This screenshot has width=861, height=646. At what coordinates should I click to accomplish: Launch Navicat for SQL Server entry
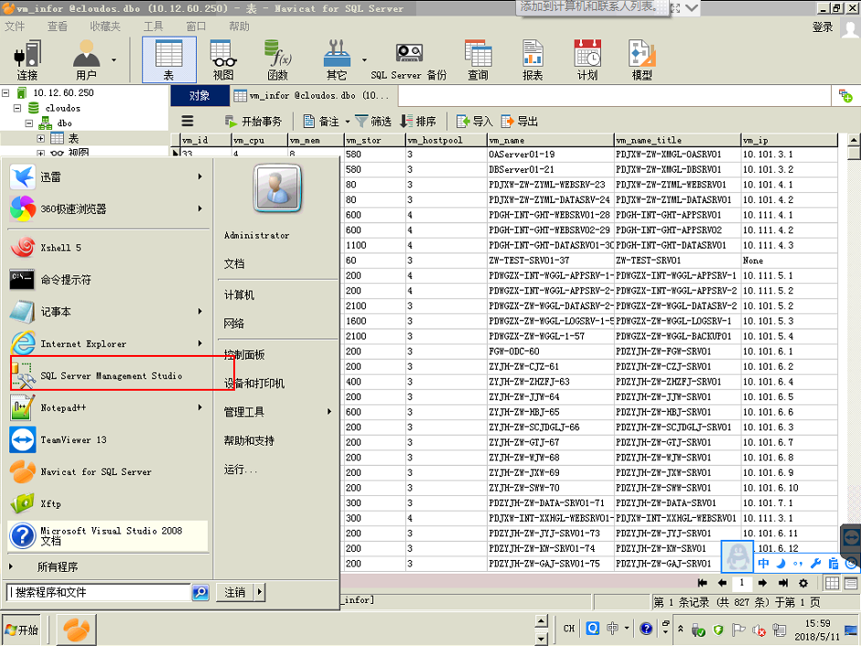[x=106, y=472]
